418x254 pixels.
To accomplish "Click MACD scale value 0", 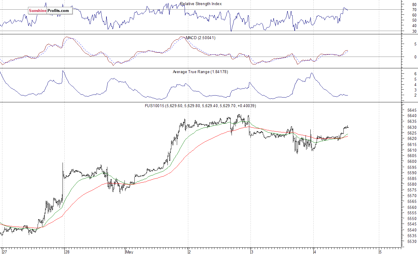I will point(415,57).
